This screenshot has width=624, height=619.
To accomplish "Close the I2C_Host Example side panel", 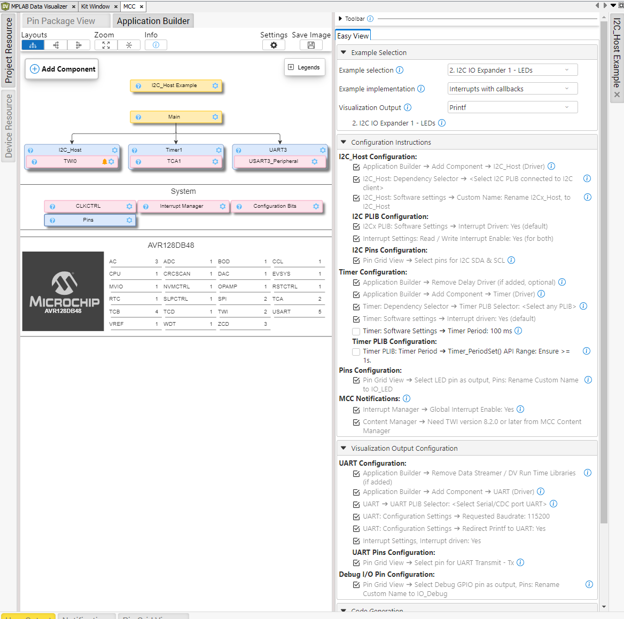I will [617, 95].
